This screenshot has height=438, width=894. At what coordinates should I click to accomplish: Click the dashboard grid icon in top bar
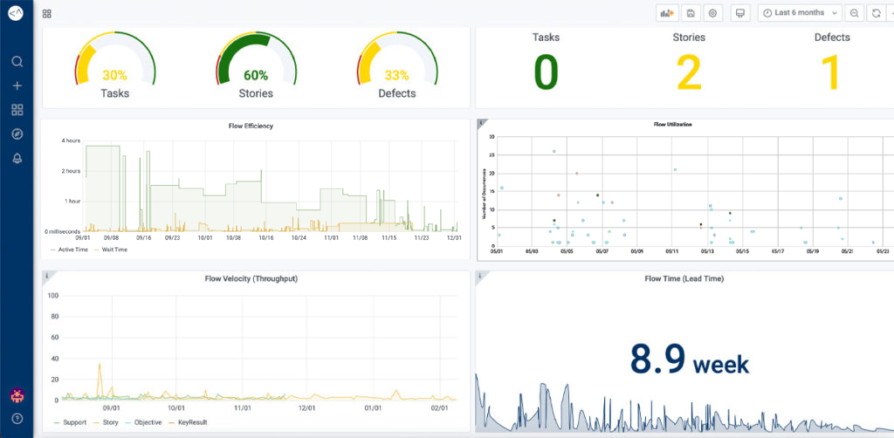click(x=47, y=14)
